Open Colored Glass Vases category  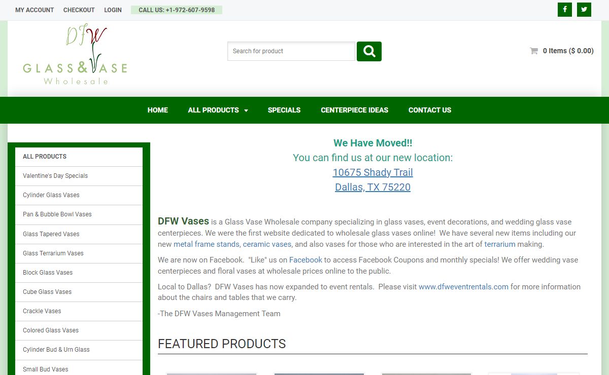tap(79, 330)
